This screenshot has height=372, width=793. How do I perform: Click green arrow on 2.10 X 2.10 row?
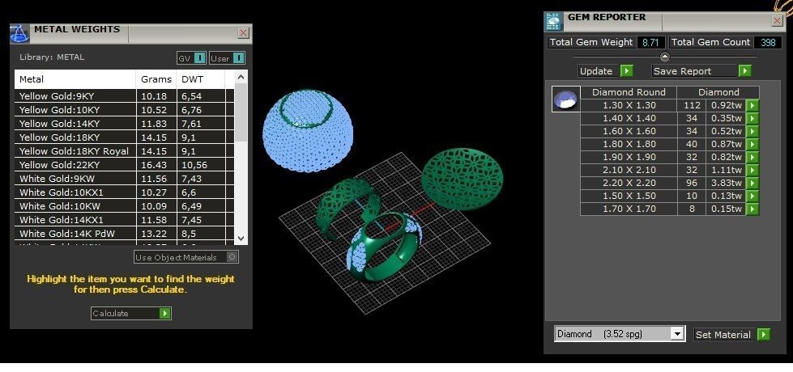(x=752, y=170)
